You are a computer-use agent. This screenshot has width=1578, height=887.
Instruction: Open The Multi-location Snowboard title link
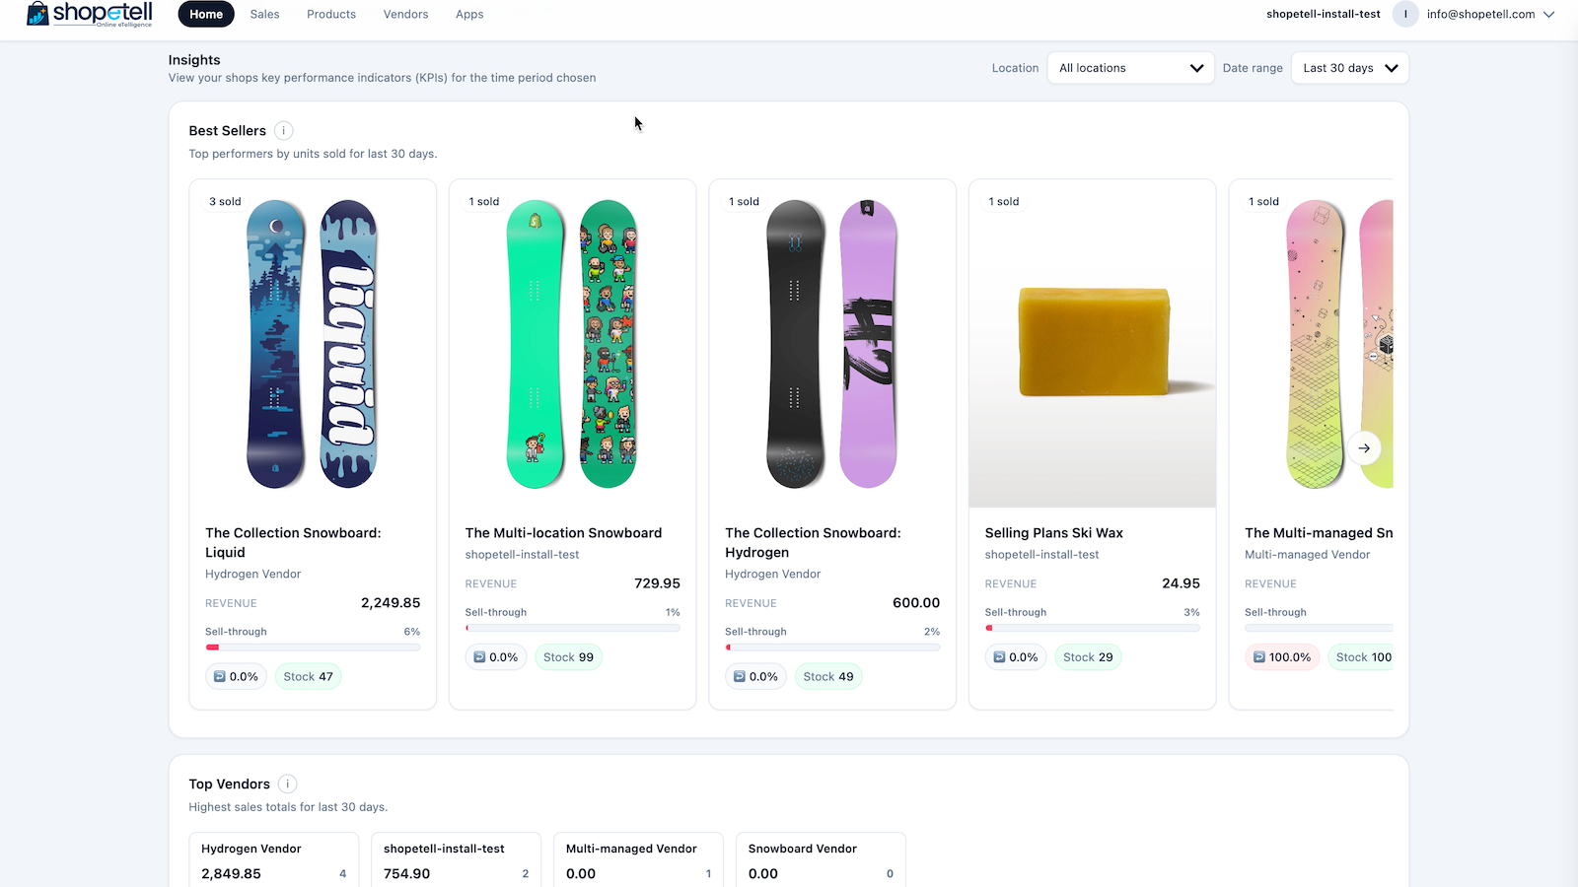(x=563, y=533)
